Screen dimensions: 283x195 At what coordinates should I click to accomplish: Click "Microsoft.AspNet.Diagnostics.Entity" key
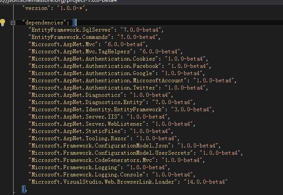click(87, 102)
